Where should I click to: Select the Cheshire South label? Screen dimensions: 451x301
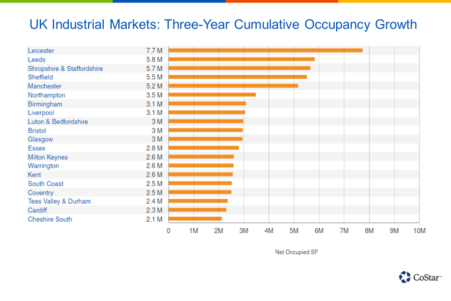pyautogui.click(x=50, y=219)
